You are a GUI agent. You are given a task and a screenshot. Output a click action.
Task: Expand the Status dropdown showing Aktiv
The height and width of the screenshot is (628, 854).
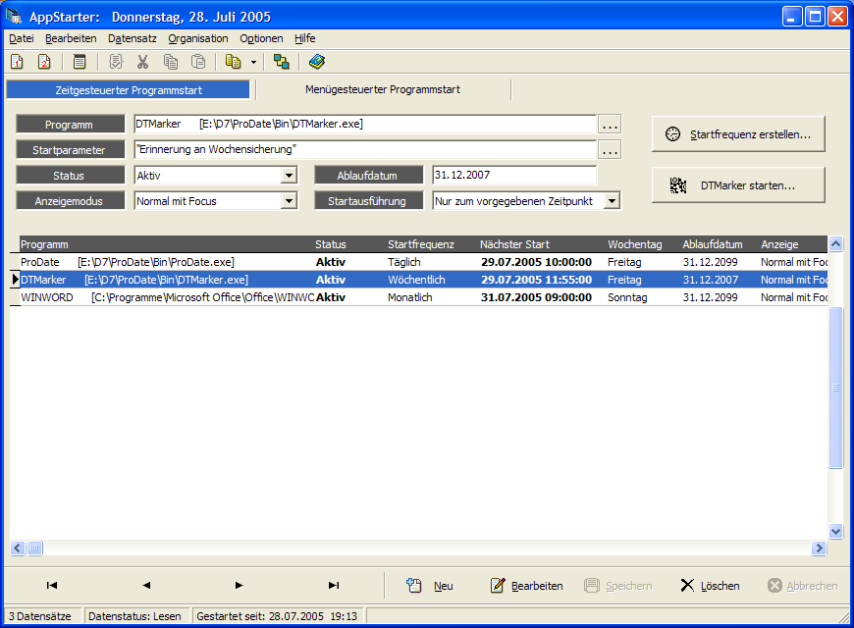coord(289,176)
